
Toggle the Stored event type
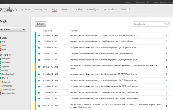(x=1, y=78)
